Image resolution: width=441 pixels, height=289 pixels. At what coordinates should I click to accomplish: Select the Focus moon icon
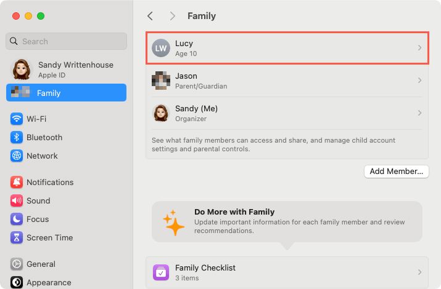click(17, 219)
